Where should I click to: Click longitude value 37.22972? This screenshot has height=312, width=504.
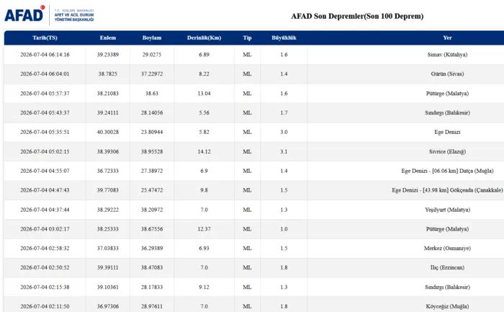tap(152, 74)
